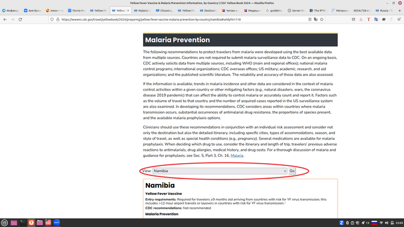
Task: Click the translate page icon in address bar
Action: [316, 20]
